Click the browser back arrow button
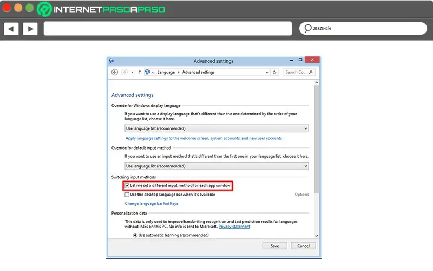Viewport: 433px width, 271px height. point(11,29)
